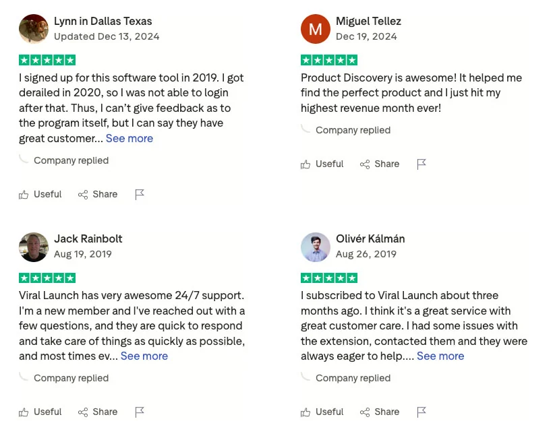Flag Miguel Tellez's review

(x=422, y=164)
